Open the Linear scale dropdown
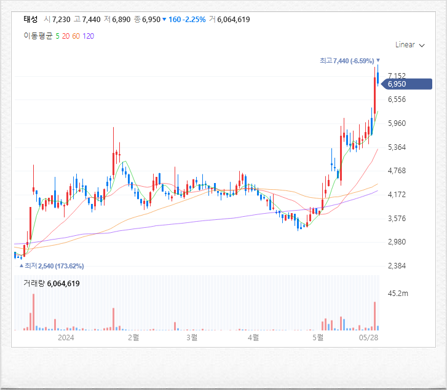The image size is (447, 390). 409,45
